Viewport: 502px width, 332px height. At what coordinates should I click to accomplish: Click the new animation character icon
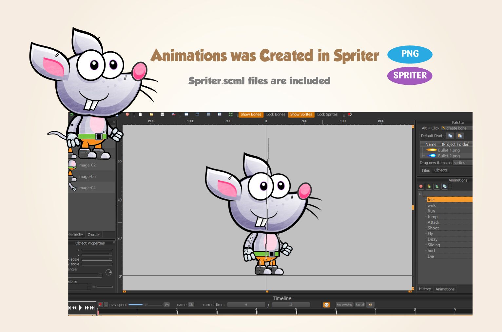coord(429,186)
